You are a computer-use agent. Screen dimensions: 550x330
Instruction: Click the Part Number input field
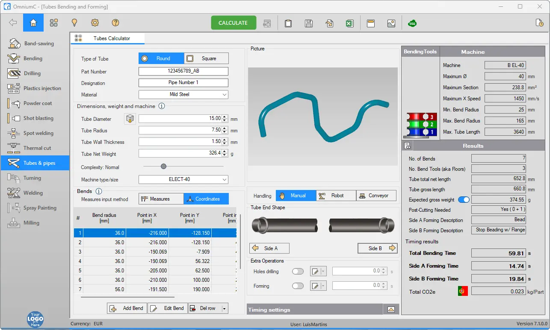coord(183,71)
